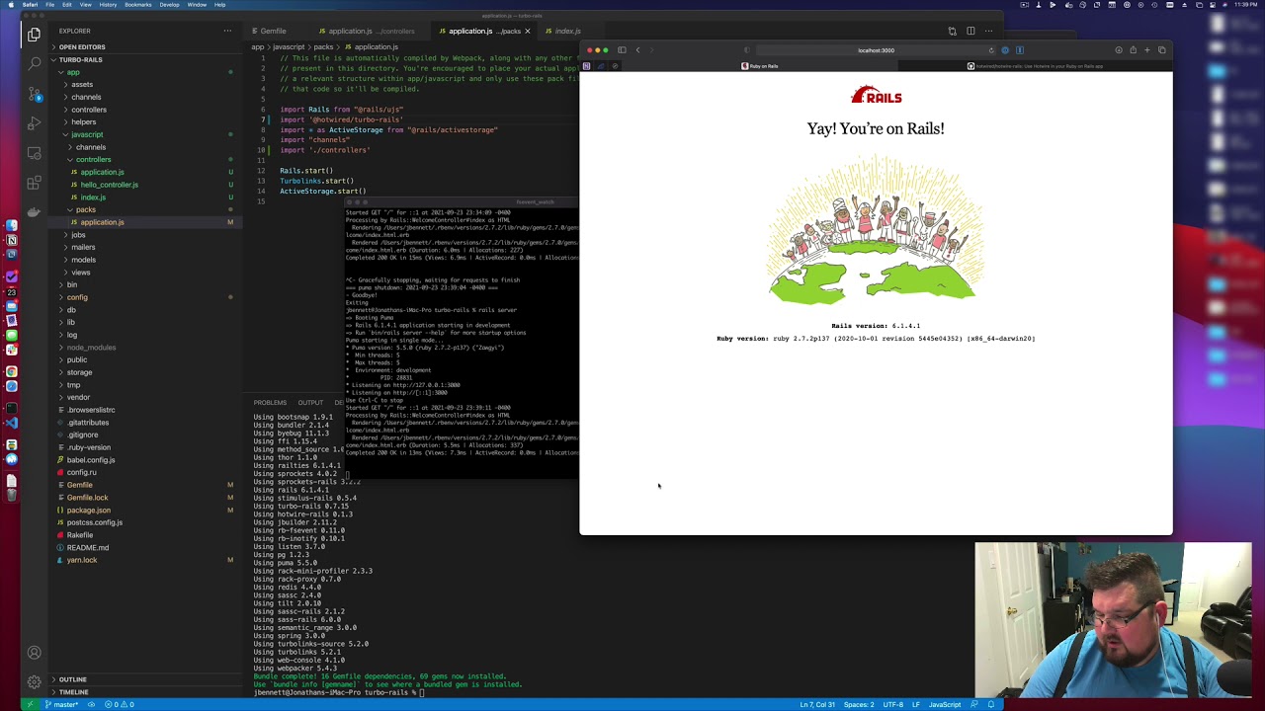Viewport: 1265px width, 711px height.
Task: Show Safari tab overview
Action: click(x=1162, y=50)
